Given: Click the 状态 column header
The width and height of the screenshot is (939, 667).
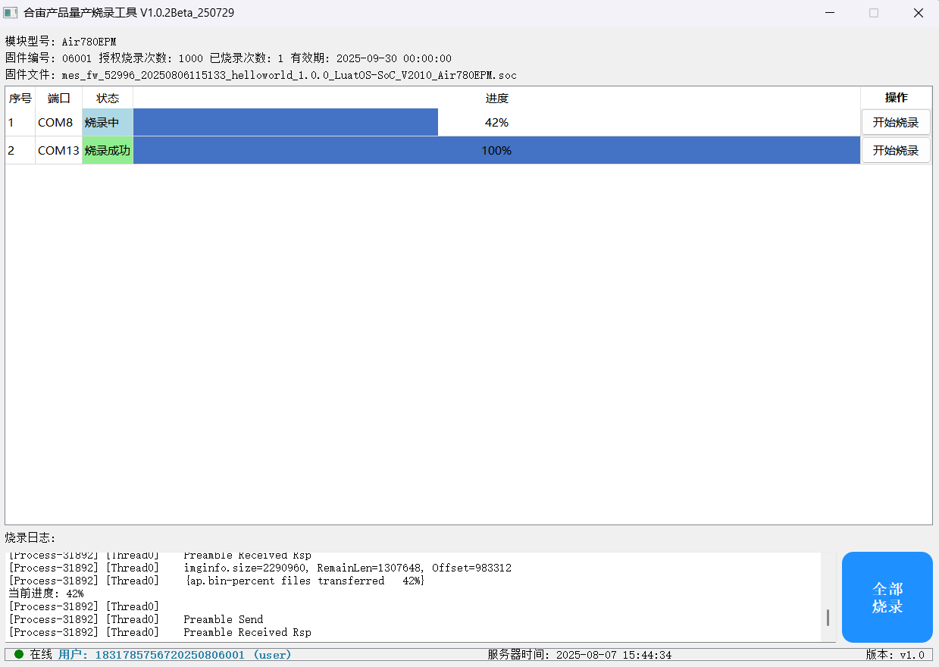Looking at the screenshot, I should [x=108, y=98].
